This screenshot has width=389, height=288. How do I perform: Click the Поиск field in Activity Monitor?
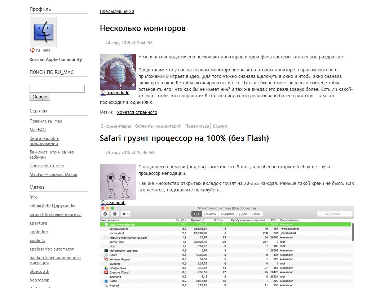(x=335, y=214)
